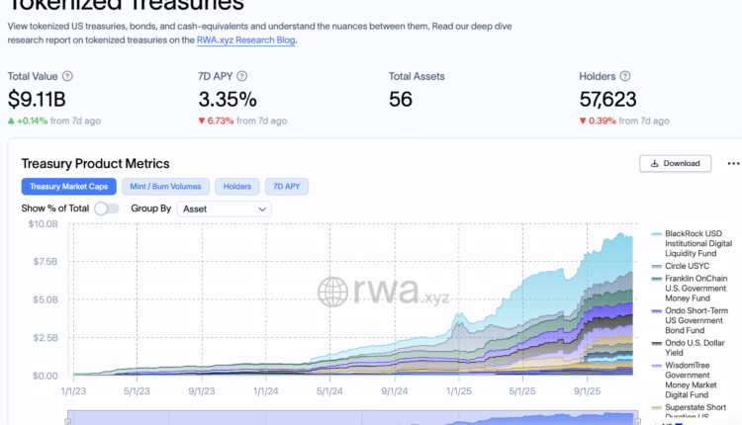Click the help icon next to Total Value
This screenshot has width=742, height=425.
[67, 76]
